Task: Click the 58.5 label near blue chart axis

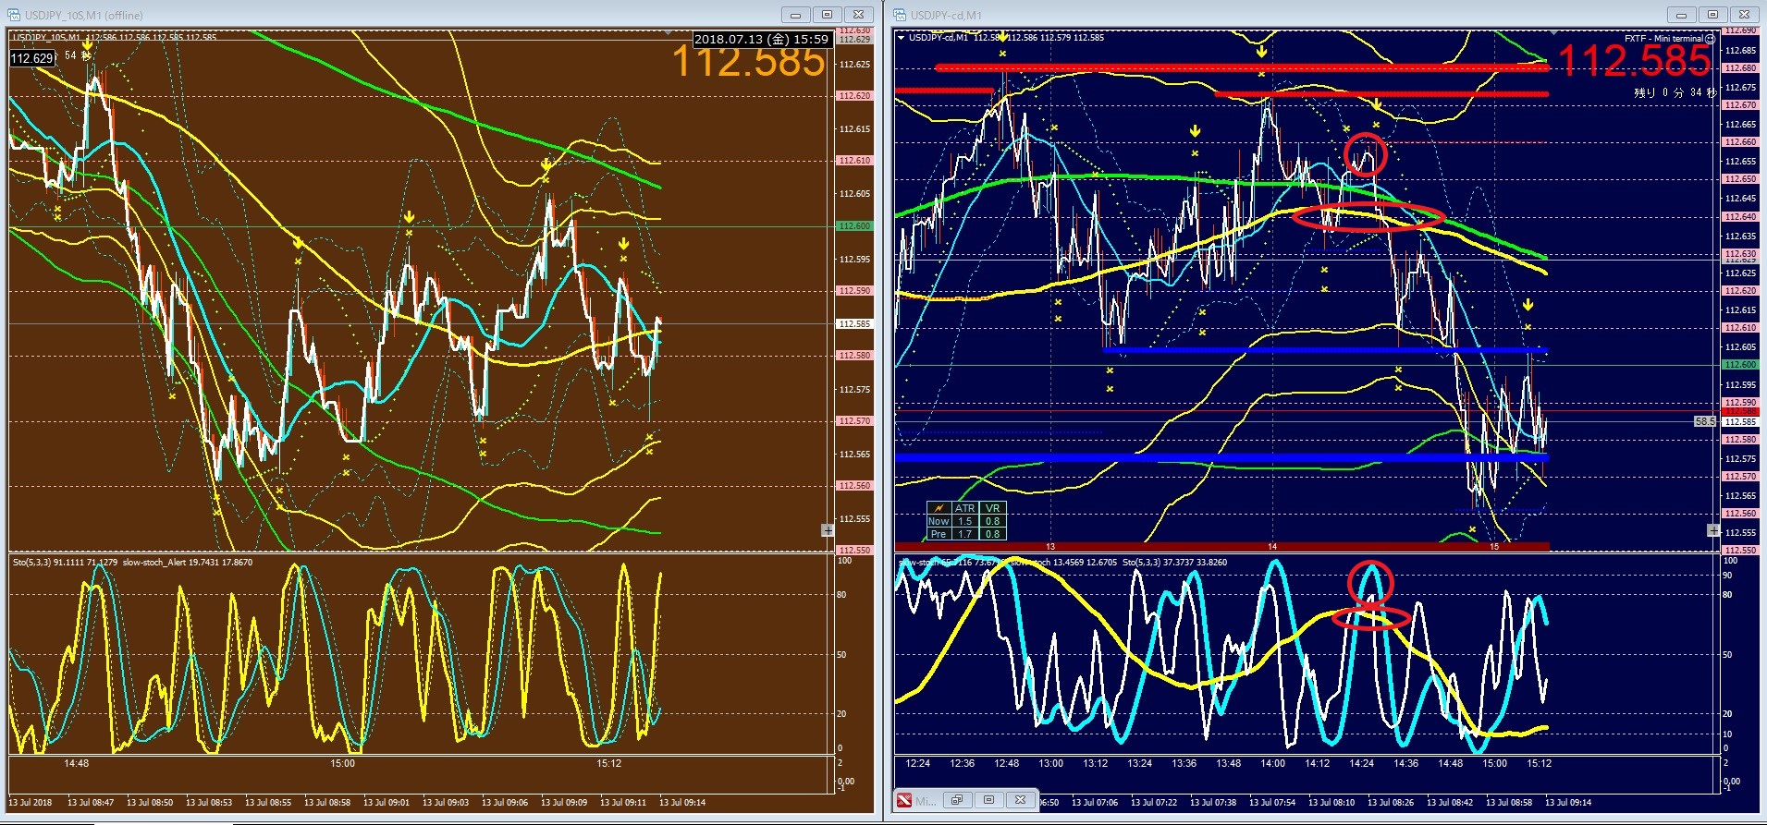Action: click(x=1705, y=421)
